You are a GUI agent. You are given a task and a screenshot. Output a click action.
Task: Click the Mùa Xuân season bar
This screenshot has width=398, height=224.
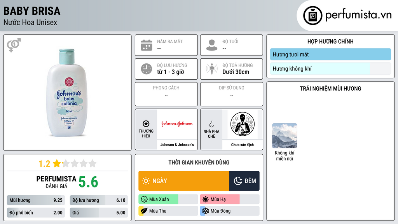point(168,199)
